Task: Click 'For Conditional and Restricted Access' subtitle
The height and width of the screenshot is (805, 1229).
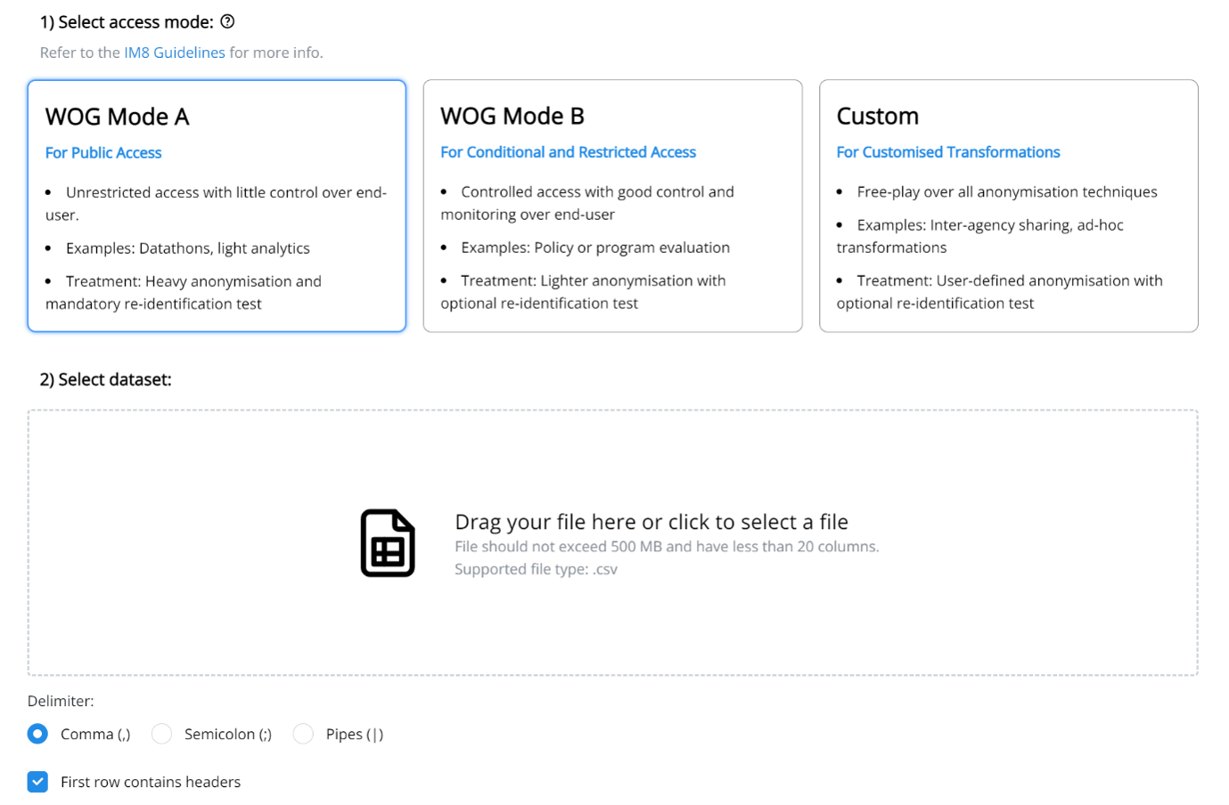Action: click(568, 152)
